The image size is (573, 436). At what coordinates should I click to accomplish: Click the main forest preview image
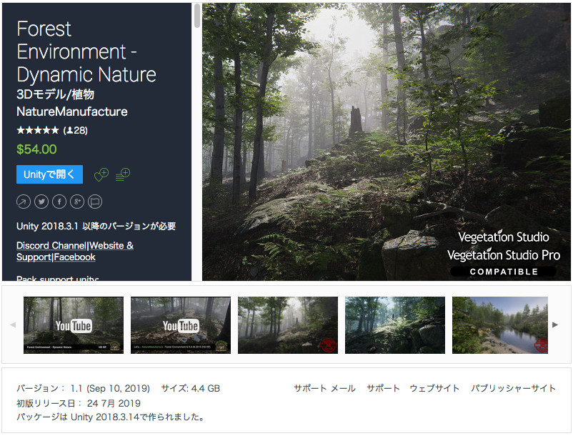tap(387, 142)
